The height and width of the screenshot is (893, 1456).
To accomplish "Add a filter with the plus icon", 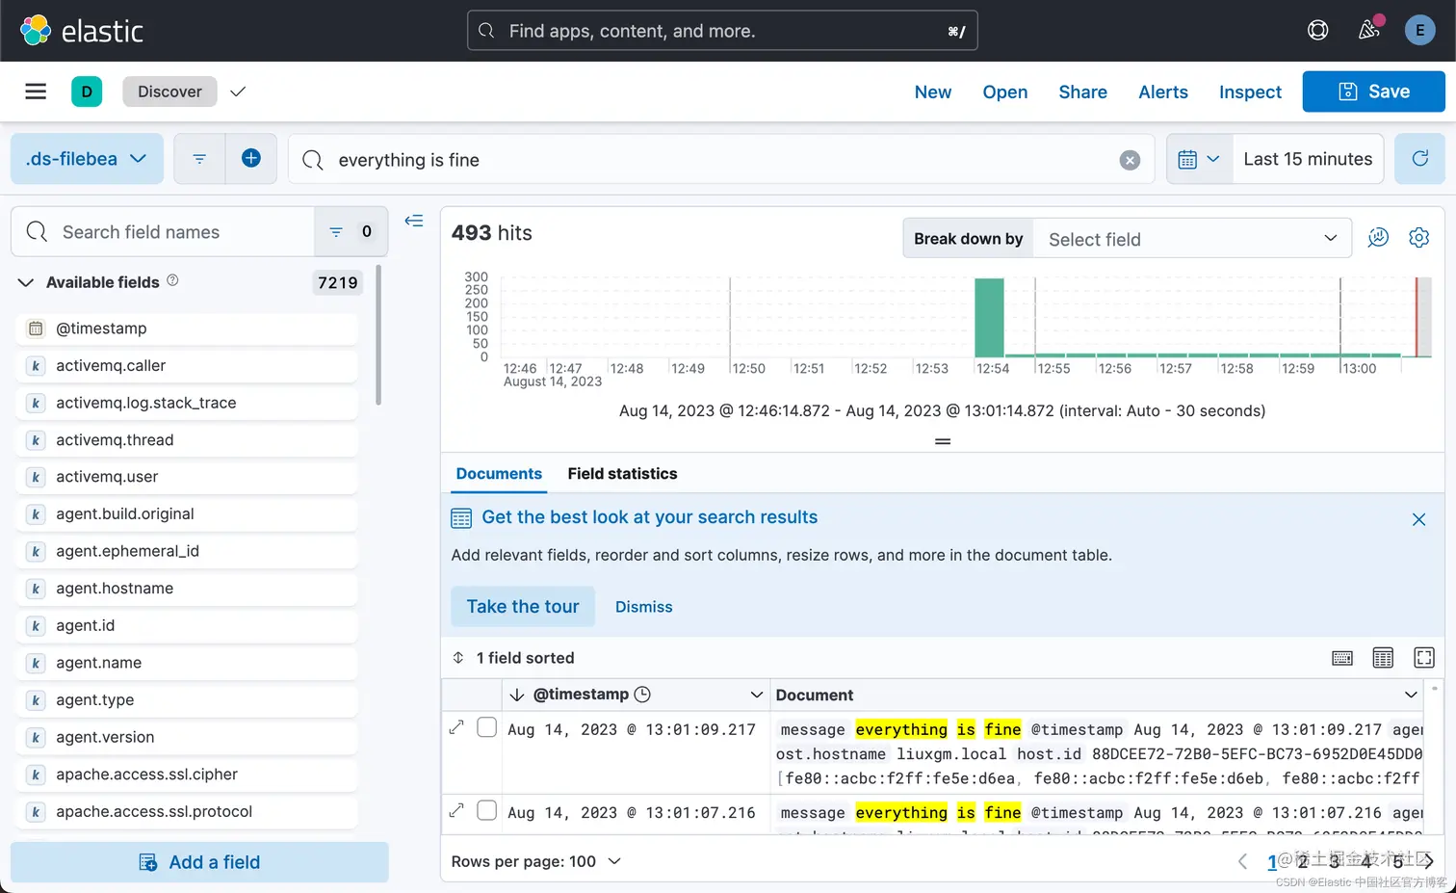I will pyautogui.click(x=251, y=159).
